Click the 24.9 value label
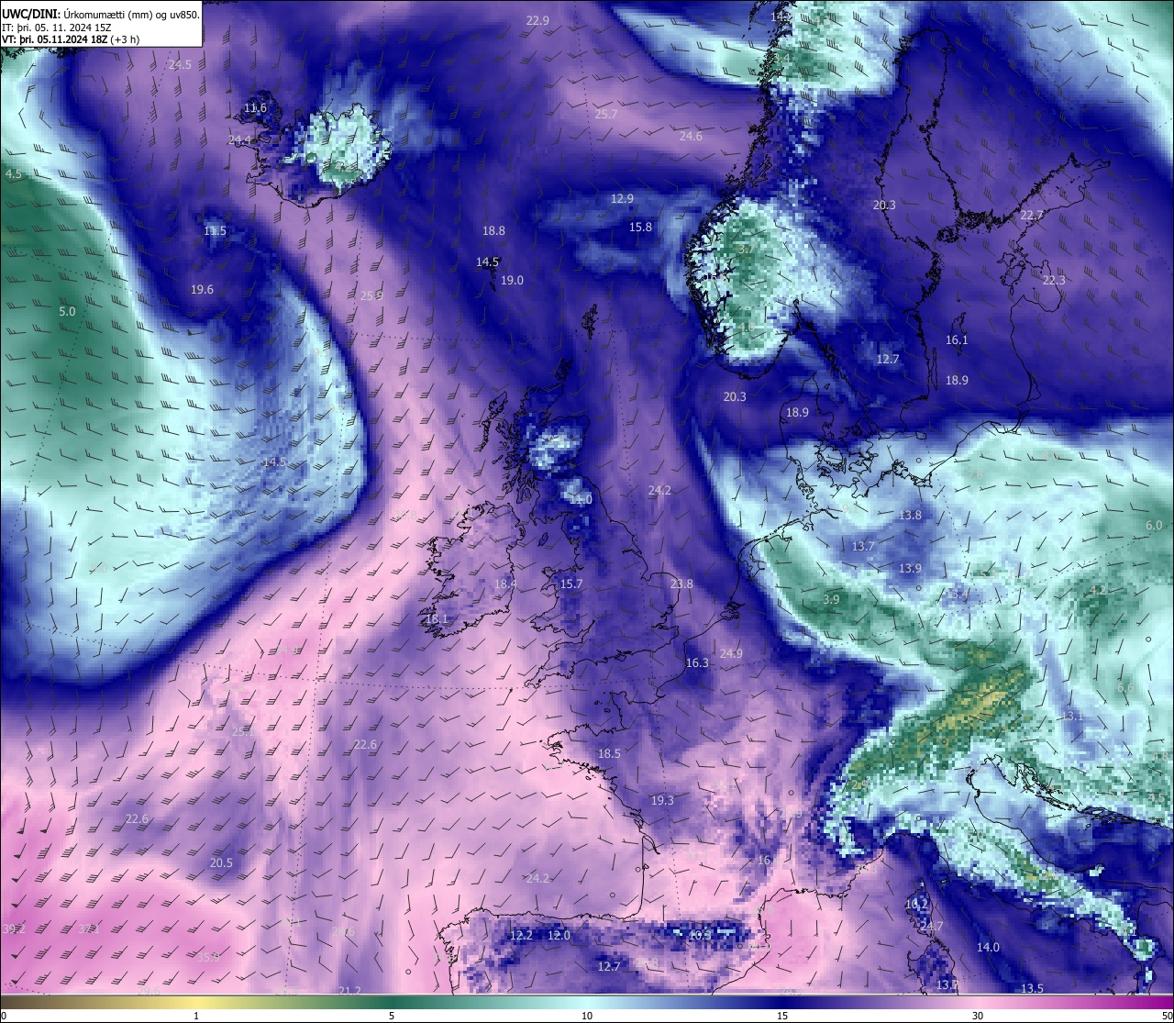 [731, 654]
